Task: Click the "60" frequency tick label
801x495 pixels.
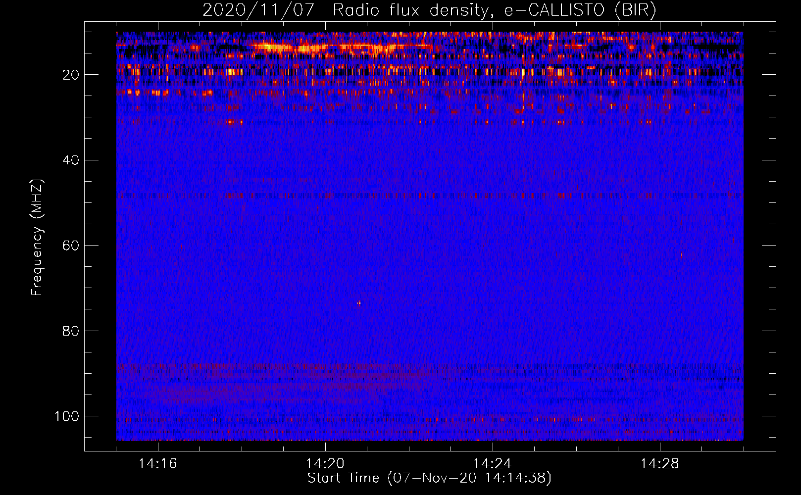Action: [71, 246]
